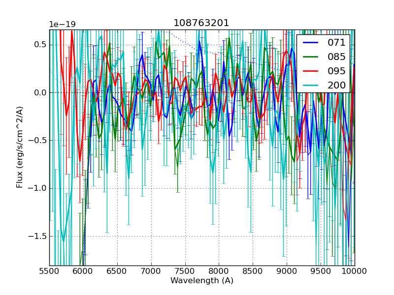Click the −1.5 y-axis tick label

click(x=36, y=236)
